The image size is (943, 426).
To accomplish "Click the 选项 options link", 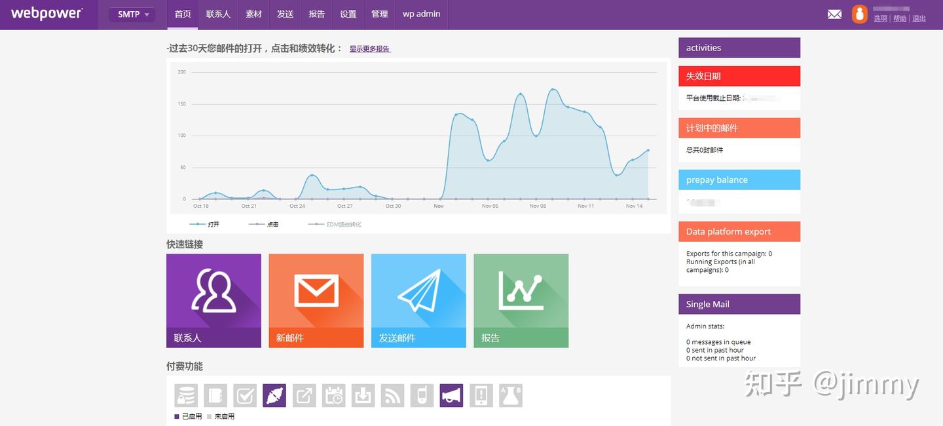I will (x=880, y=18).
